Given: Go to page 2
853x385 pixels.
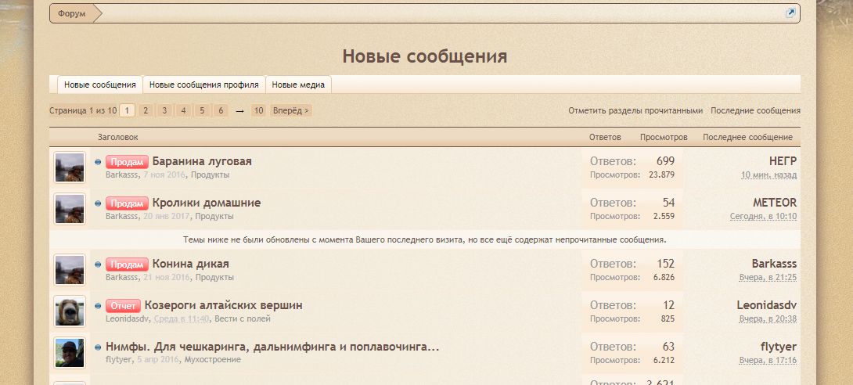Looking at the screenshot, I should pyautogui.click(x=146, y=110).
